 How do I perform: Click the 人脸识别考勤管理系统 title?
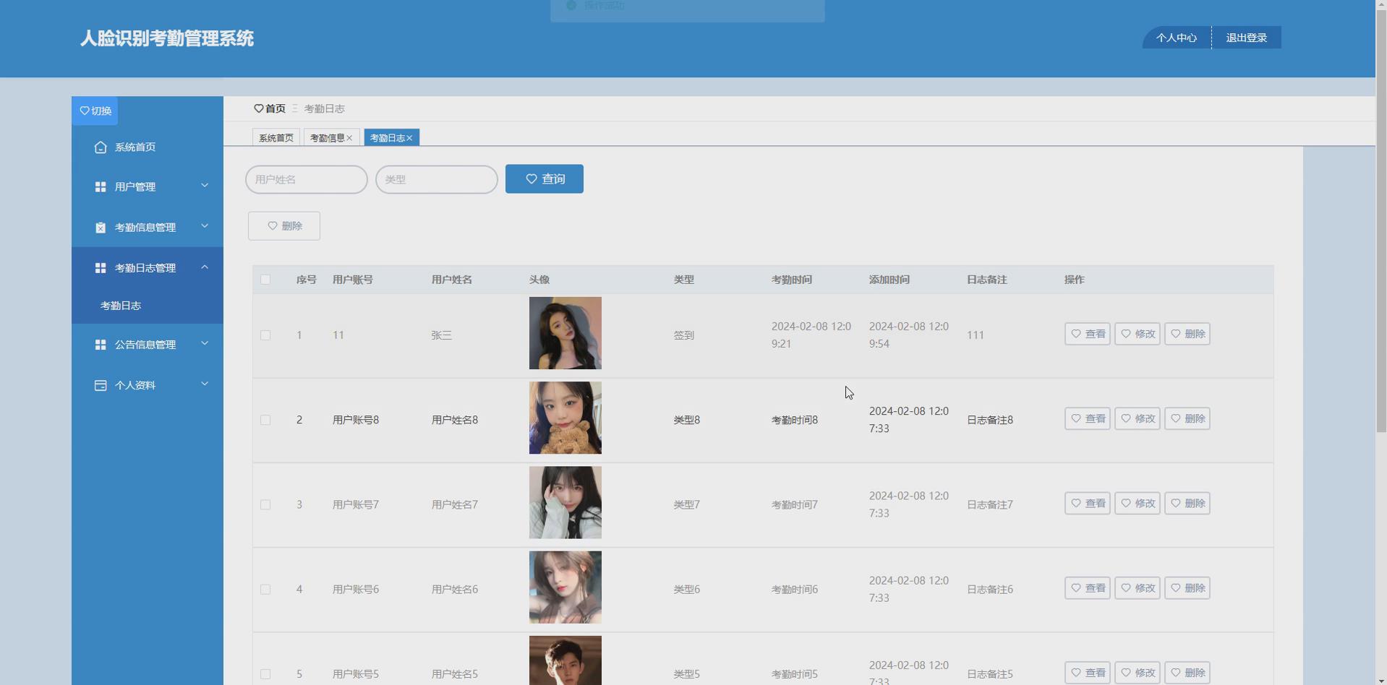pyautogui.click(x=167, y=38)
